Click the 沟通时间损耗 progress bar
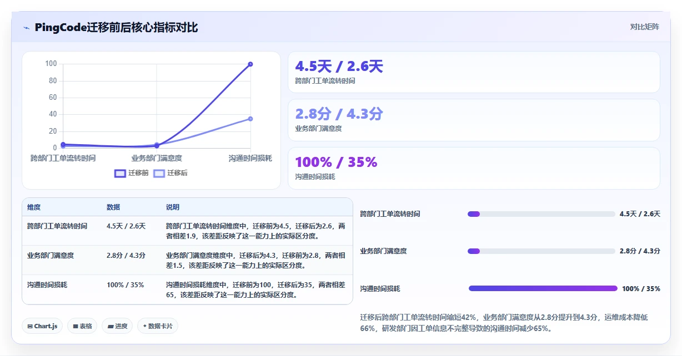 pos(543,288)
